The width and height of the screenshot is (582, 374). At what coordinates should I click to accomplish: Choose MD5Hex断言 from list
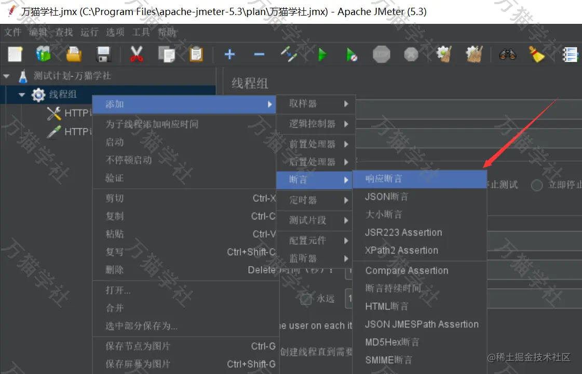click(x=420, y=342)
